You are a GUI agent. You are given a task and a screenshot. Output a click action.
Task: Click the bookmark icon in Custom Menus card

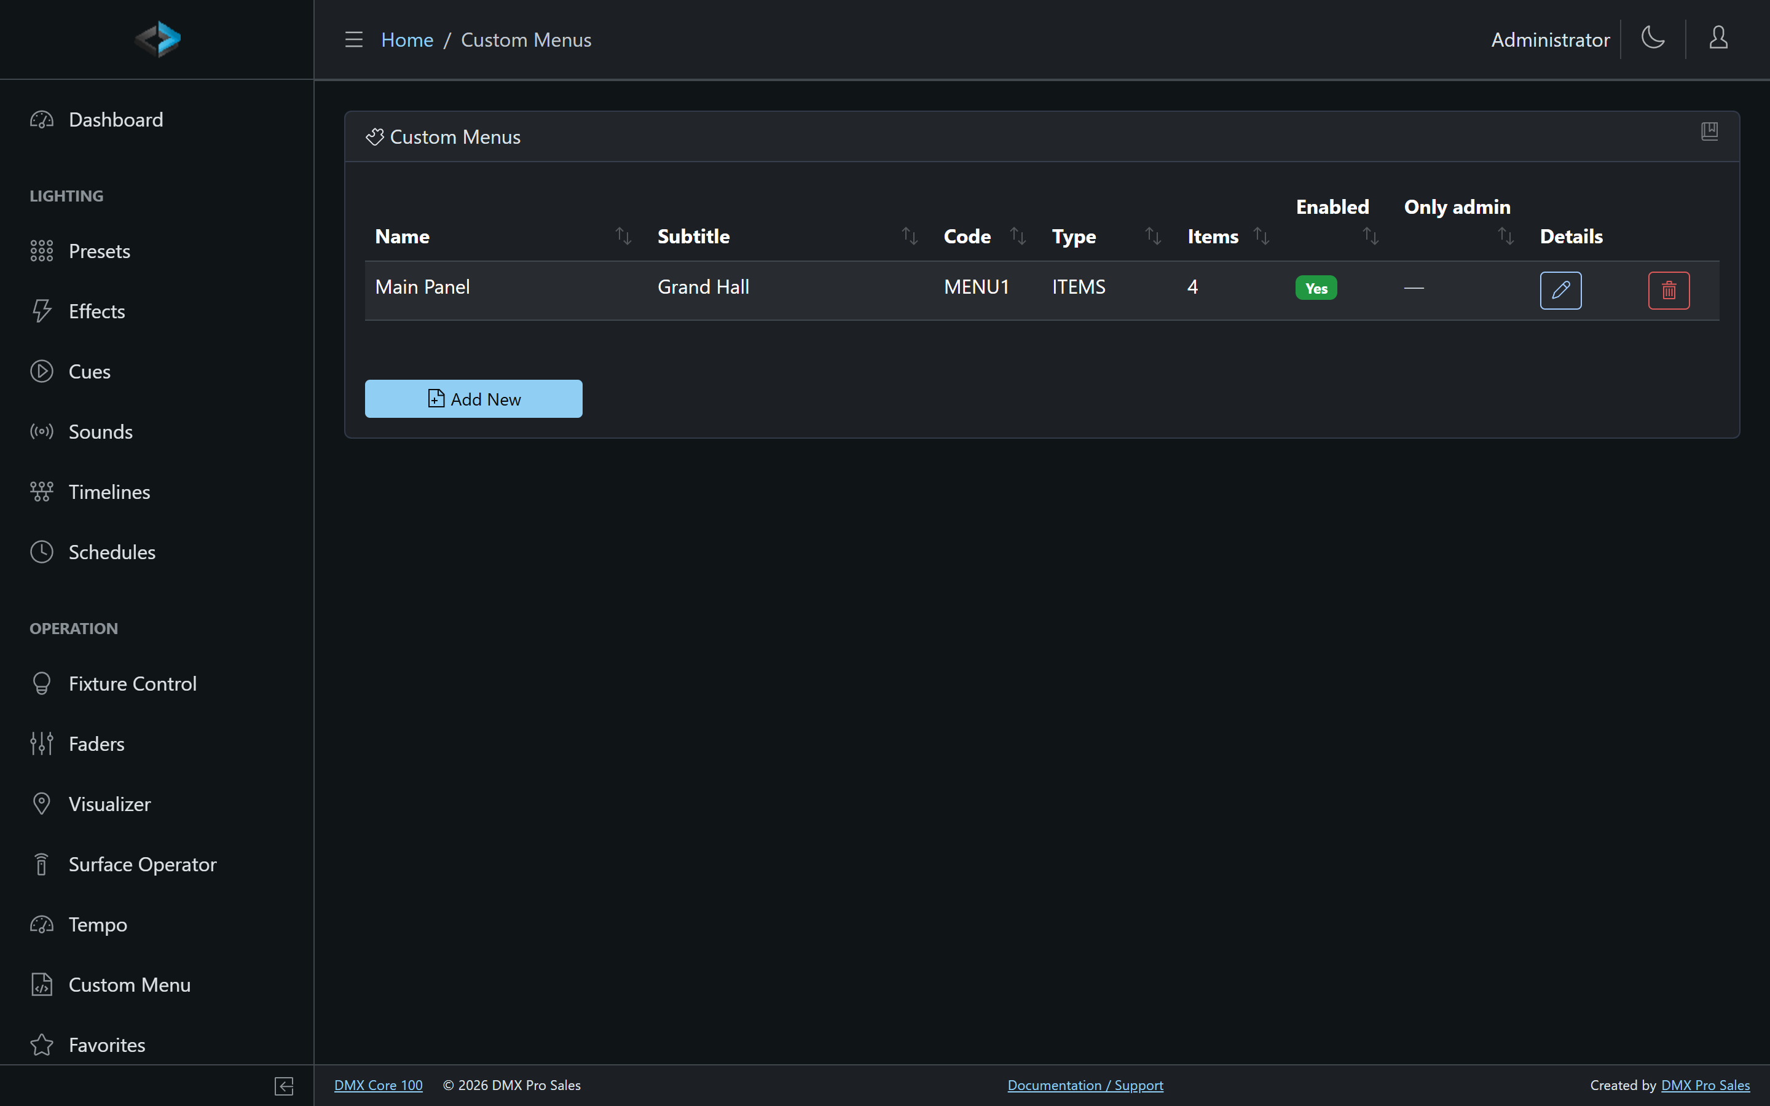point(1709,131)
